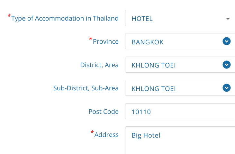The width and height of the screenshot is (235, 154).
Task: Click the "District, Area" label text
Action: tap(99, 65)
